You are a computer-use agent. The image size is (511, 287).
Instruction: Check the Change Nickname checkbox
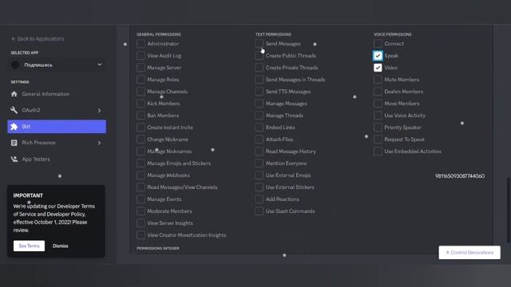pyautogui.click(x=141, y=140)
